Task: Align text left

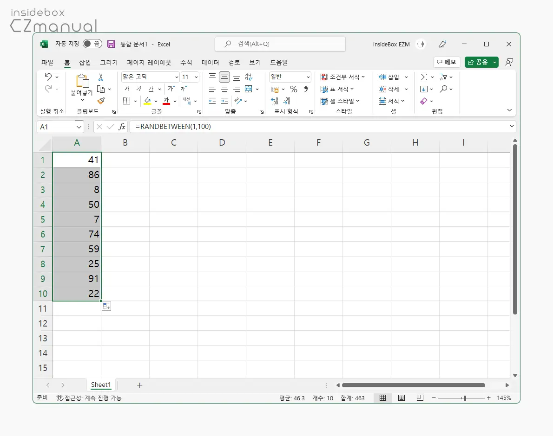Action: click(212, 89)
